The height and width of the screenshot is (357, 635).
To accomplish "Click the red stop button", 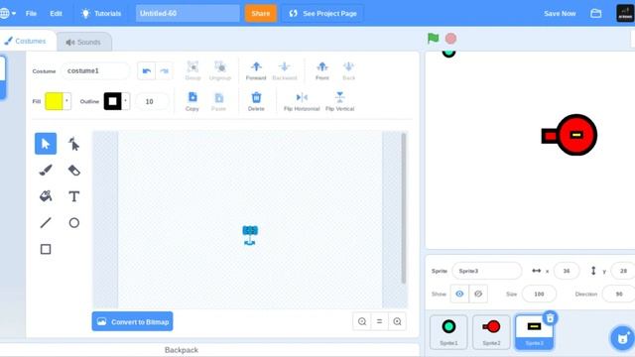I will 450,39.
